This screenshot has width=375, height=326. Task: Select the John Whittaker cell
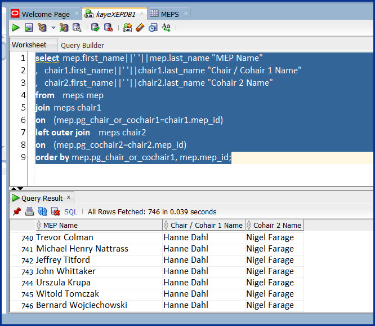[99, 271]
